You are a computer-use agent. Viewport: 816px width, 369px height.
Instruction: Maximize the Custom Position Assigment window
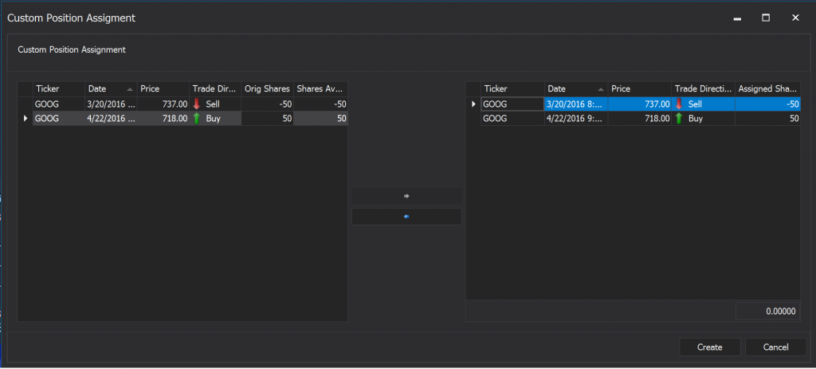(766, 18)
